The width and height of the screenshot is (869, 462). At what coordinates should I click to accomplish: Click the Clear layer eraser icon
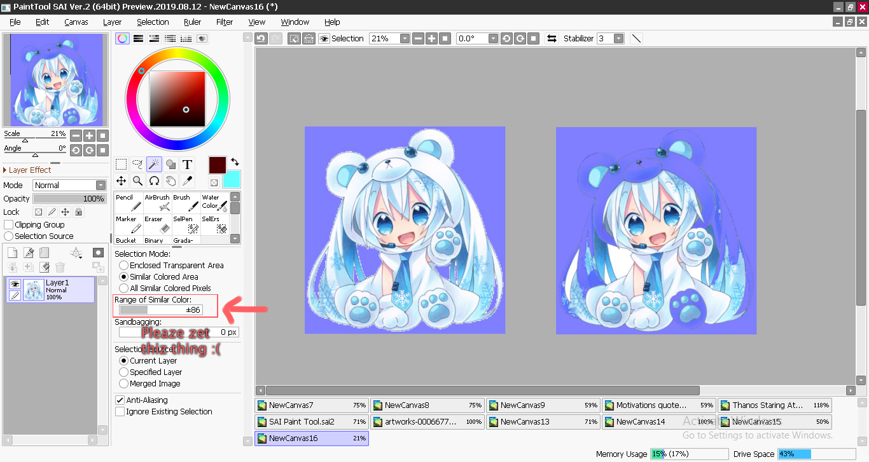pos(44,268)
